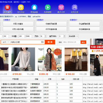Increase the page-turn pause value with up arrow
103x103 pixels.
64,35
